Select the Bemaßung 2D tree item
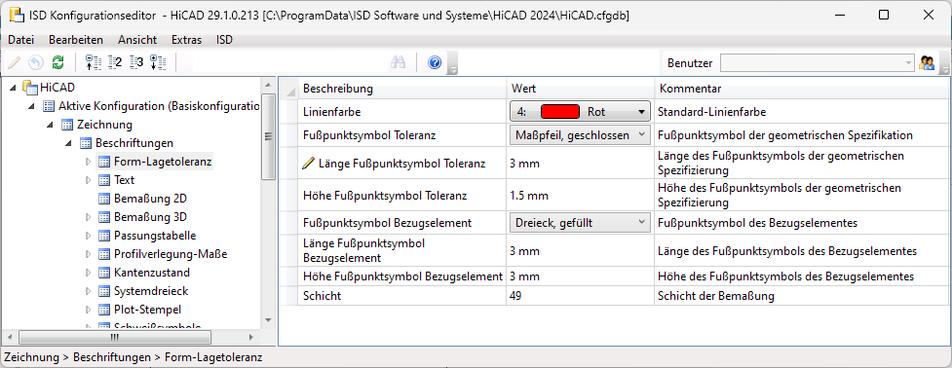The image size is (952, 368). coord(150,199)
